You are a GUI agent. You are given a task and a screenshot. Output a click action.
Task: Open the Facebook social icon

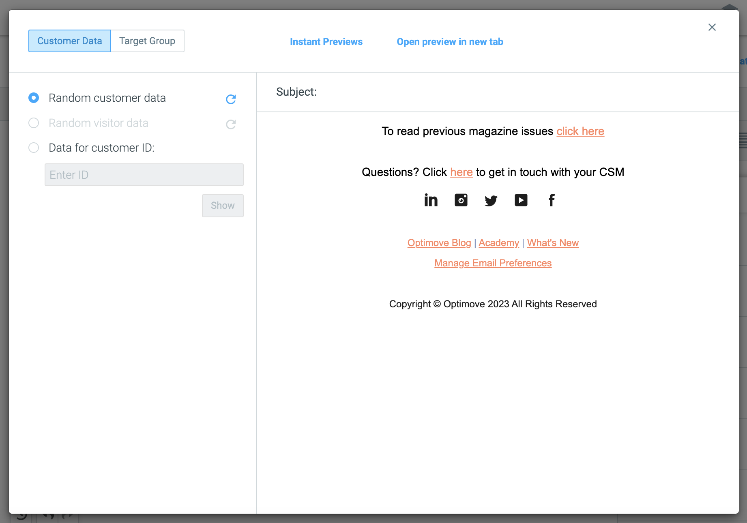[552, 200]
